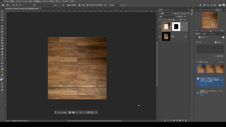Hide the Background layer using eye icon
This screenshot has height=127, width=226.
click(160, 36)
